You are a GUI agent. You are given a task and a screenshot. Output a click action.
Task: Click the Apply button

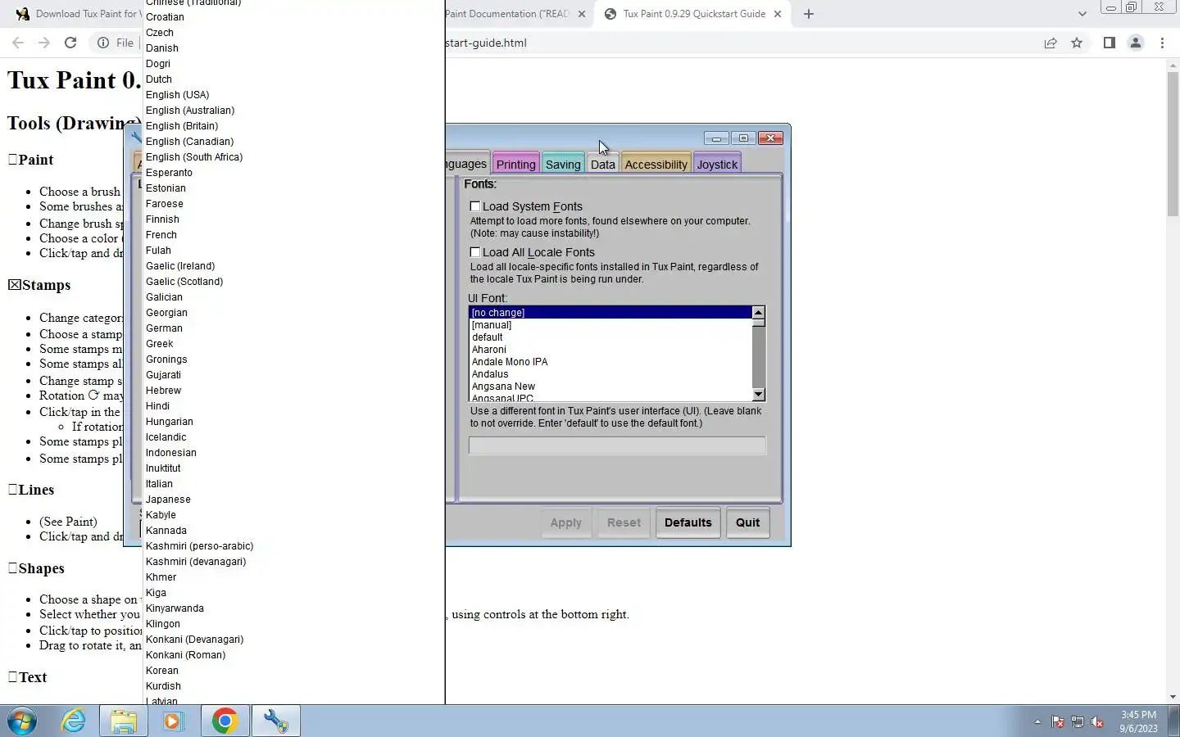pyautogui.click(x=565, y=522)
